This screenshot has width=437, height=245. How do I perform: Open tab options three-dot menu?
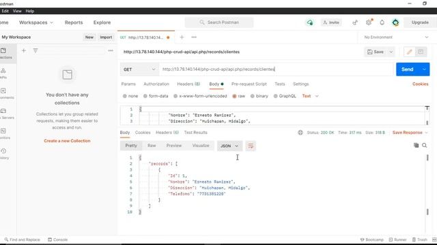[x=194, y=37]
